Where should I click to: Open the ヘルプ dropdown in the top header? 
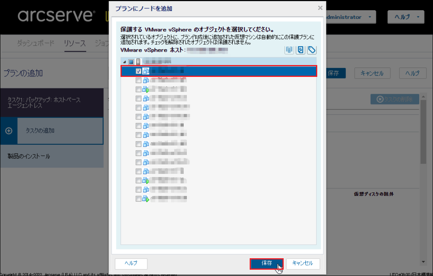pos(406,17)
